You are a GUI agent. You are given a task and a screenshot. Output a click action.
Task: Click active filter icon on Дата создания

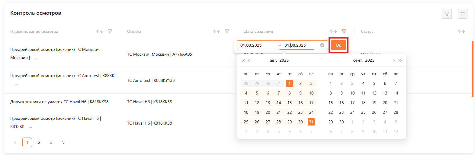(x=344, y=31)
